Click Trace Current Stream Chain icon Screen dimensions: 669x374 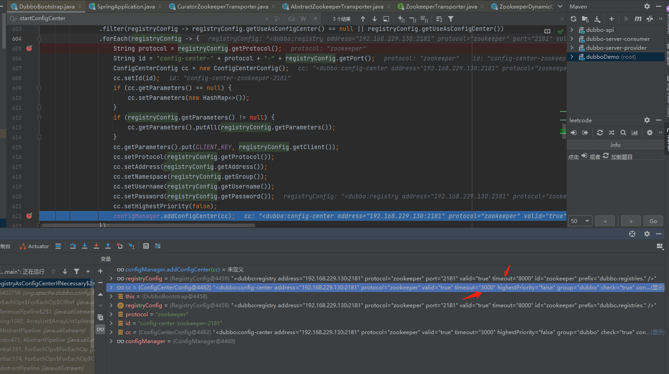[x=158, y=246]
